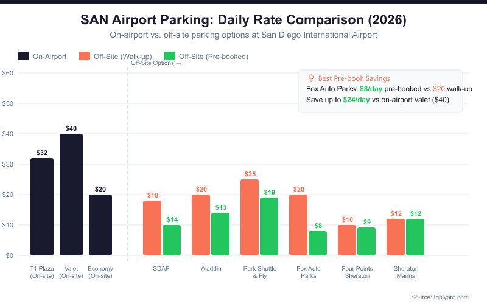
Task: Click the SDAP walk-up $18 bar
Action: coord(152,228)
